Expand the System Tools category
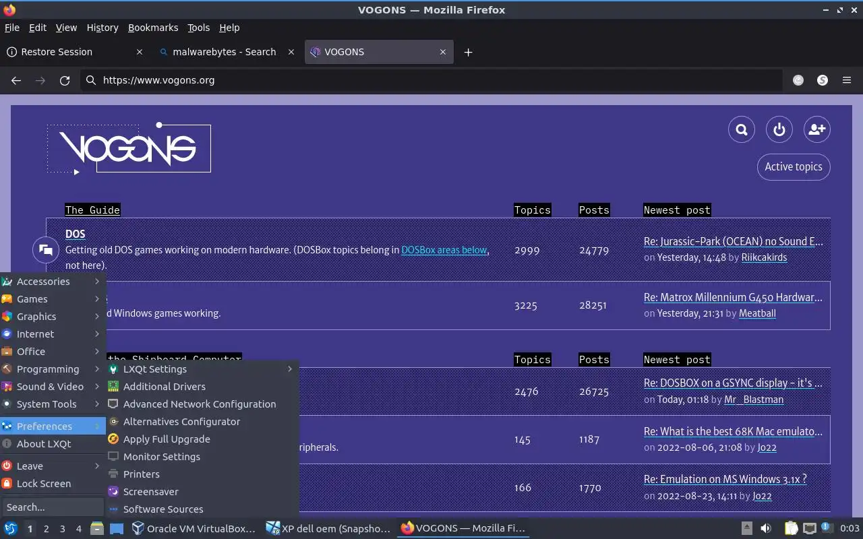This screenshot has width=863, height=539. click(x=52, y=404)
